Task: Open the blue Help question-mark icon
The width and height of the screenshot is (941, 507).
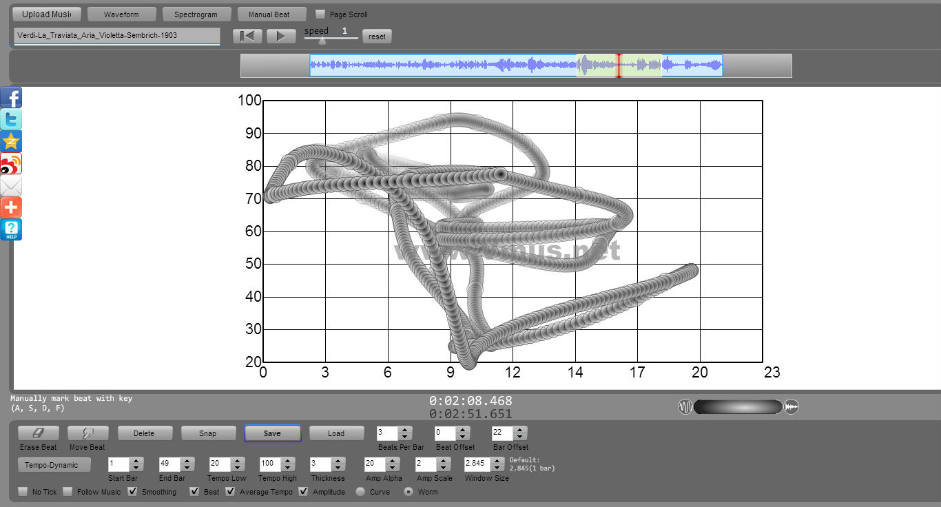Action: tap(11, 230)
